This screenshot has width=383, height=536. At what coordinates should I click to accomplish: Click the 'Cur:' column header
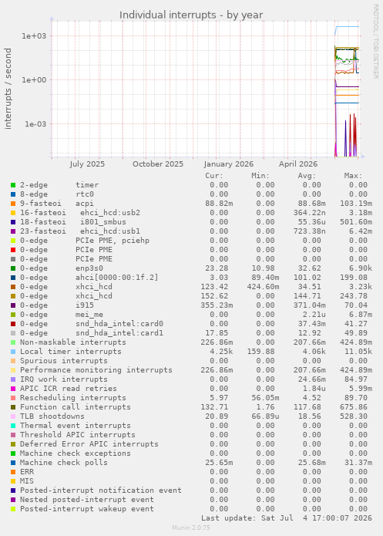tap(214, 176)
